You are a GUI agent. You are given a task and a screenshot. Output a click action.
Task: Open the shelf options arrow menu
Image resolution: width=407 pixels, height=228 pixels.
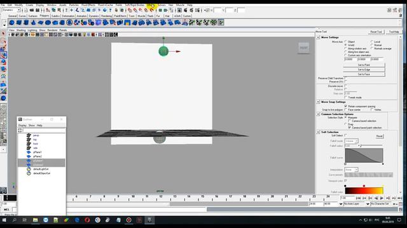pyautogui.click(x=4, y=25)
